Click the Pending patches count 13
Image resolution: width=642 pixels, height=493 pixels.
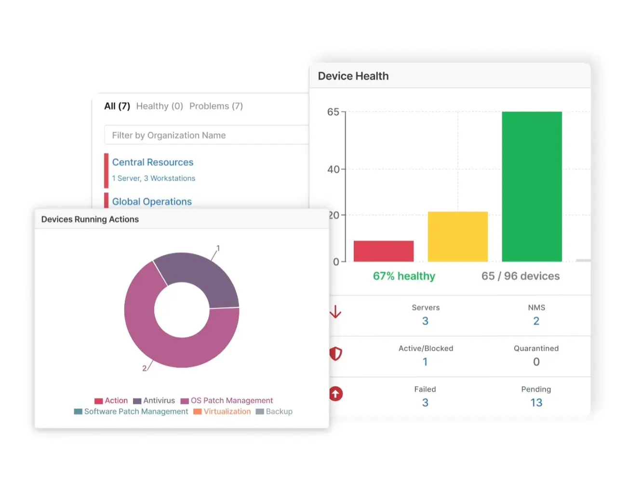click(536, 403)
